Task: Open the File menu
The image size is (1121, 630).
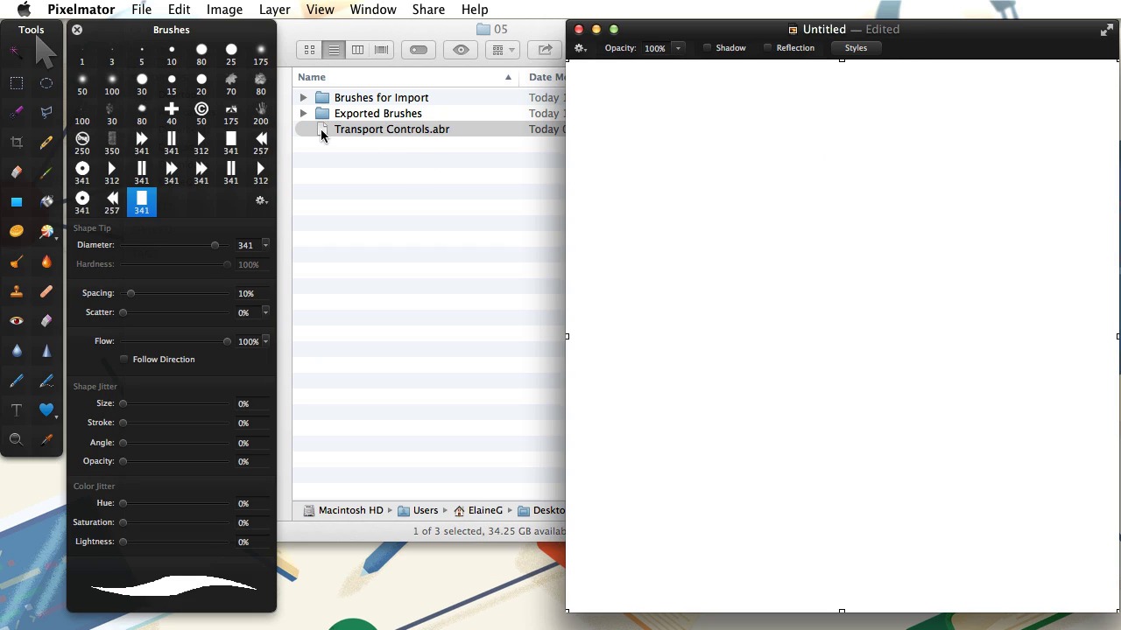Action: click(x=141, y=10)
